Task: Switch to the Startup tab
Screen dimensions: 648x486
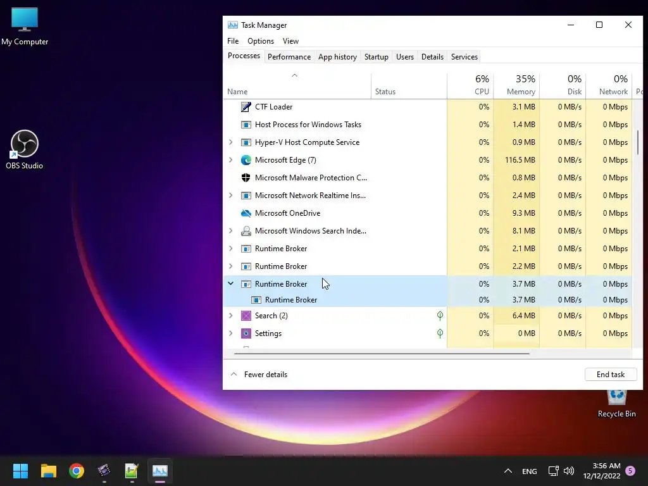Action: click(376, 56)
